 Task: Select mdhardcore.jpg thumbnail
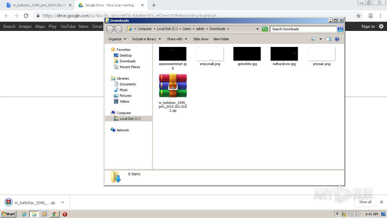tap(284, 54)
